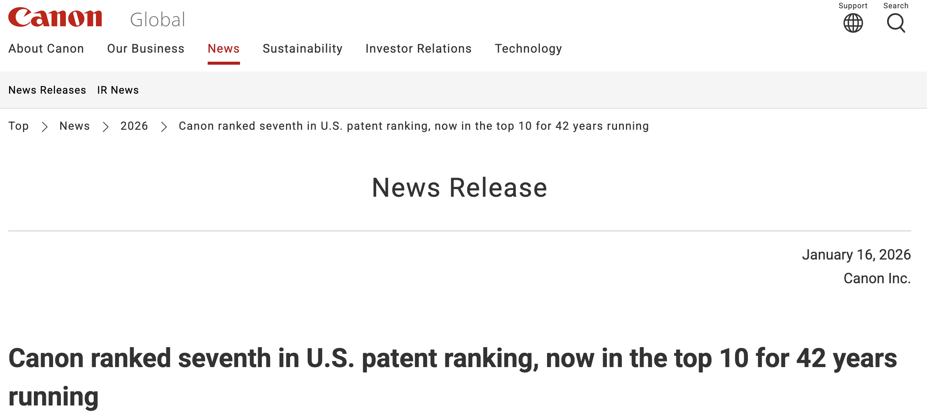Click the Canon logo

point(55,18)
